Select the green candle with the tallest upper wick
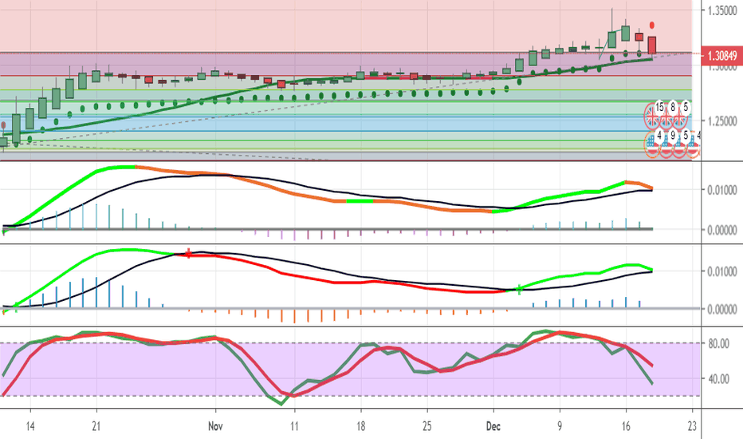Screen dimensions: 743x439 611,38
